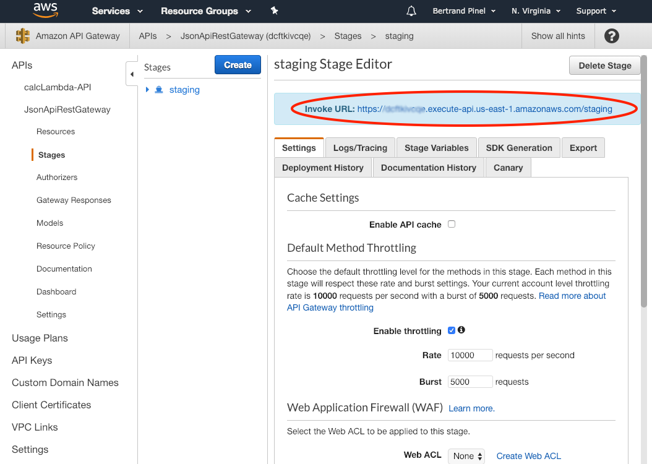Open the Invoke URL link
This screenshot has width=652, height=464.
click(x=484, y=109)
